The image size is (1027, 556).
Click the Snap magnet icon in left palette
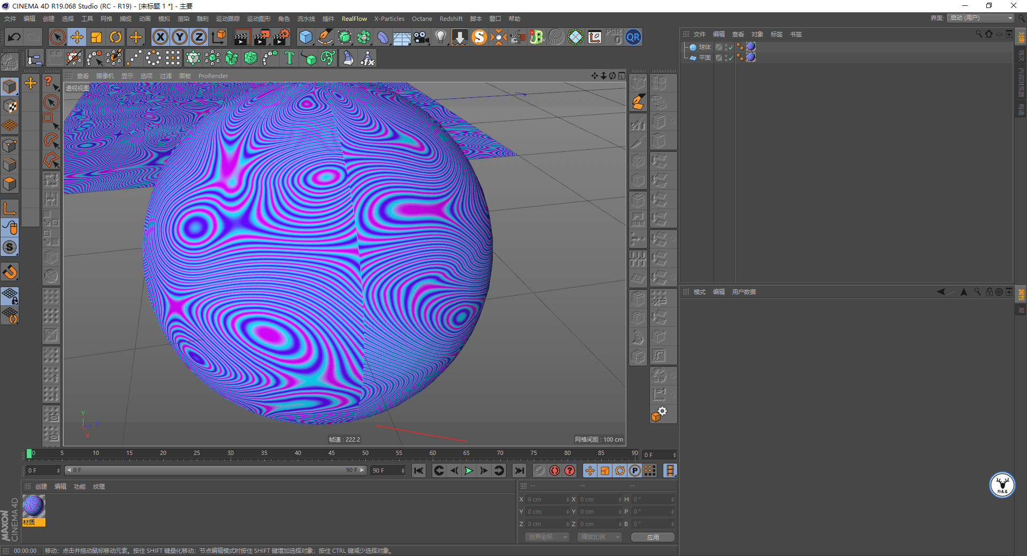tap(10, 272)
